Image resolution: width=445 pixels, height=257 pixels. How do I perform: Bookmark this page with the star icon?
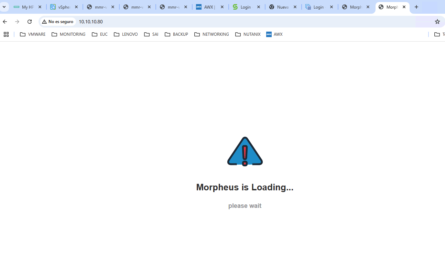437,21
